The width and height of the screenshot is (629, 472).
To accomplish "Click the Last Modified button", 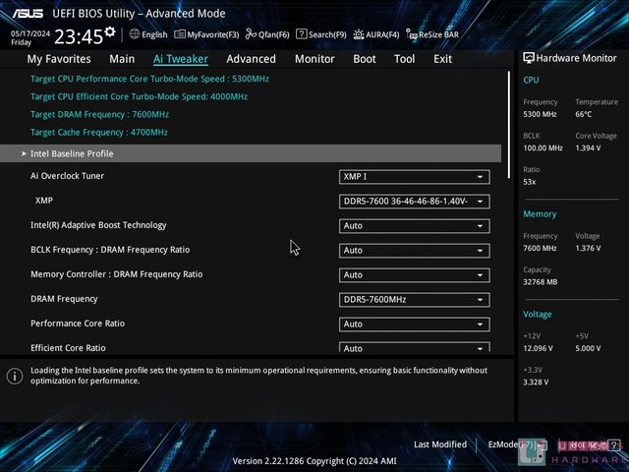I will pyautogui.click(x=439, y=444).
